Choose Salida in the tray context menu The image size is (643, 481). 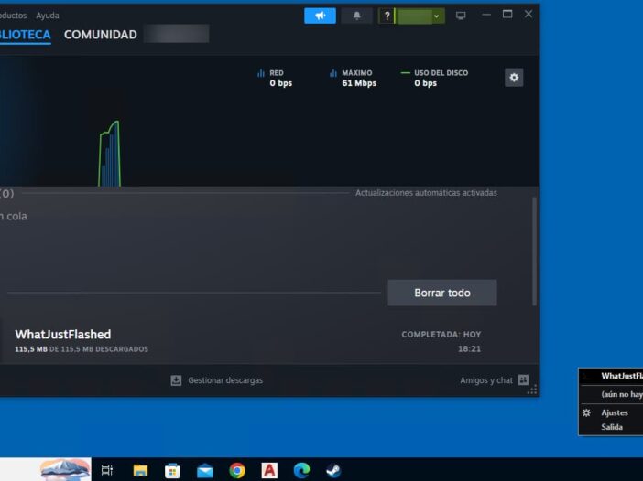[x=612, y=427]
